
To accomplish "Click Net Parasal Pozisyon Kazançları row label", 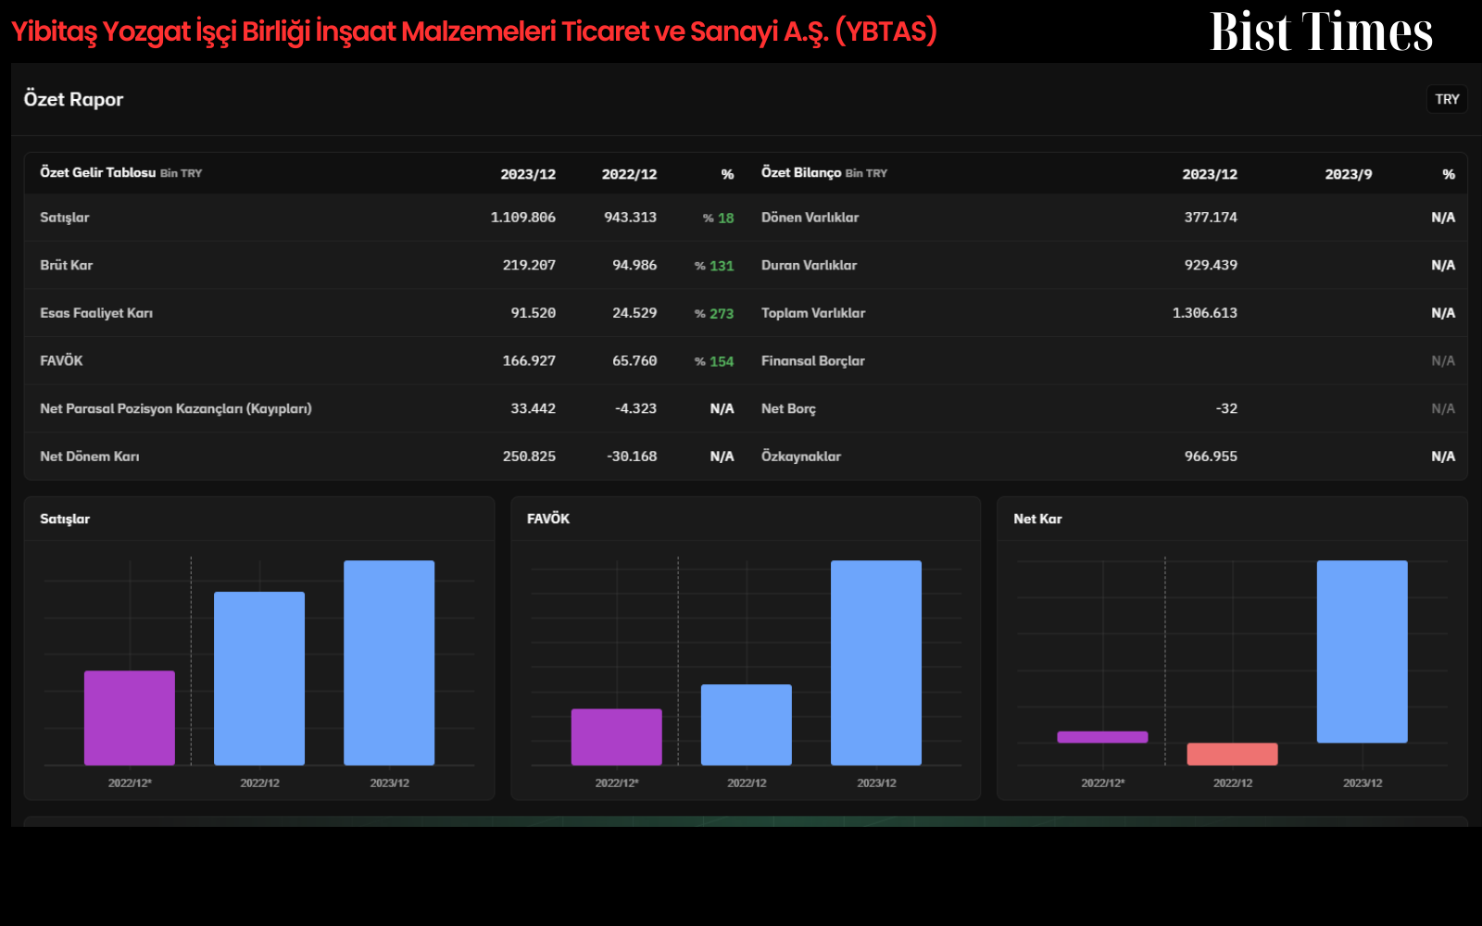I will pos(176,408).
